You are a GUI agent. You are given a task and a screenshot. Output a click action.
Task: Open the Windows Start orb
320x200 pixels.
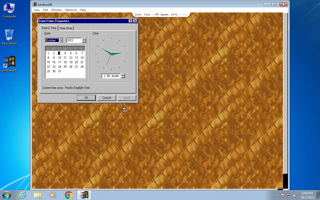pos(7,195)
